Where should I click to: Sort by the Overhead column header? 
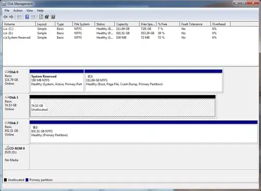coord(220,24)
